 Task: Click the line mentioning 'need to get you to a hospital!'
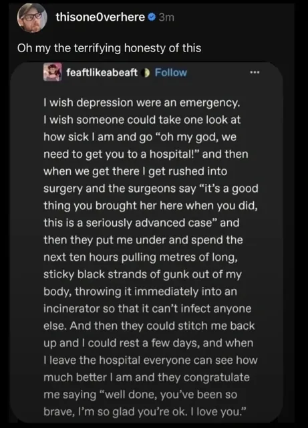pyautogui.click(x=146, y=154)
